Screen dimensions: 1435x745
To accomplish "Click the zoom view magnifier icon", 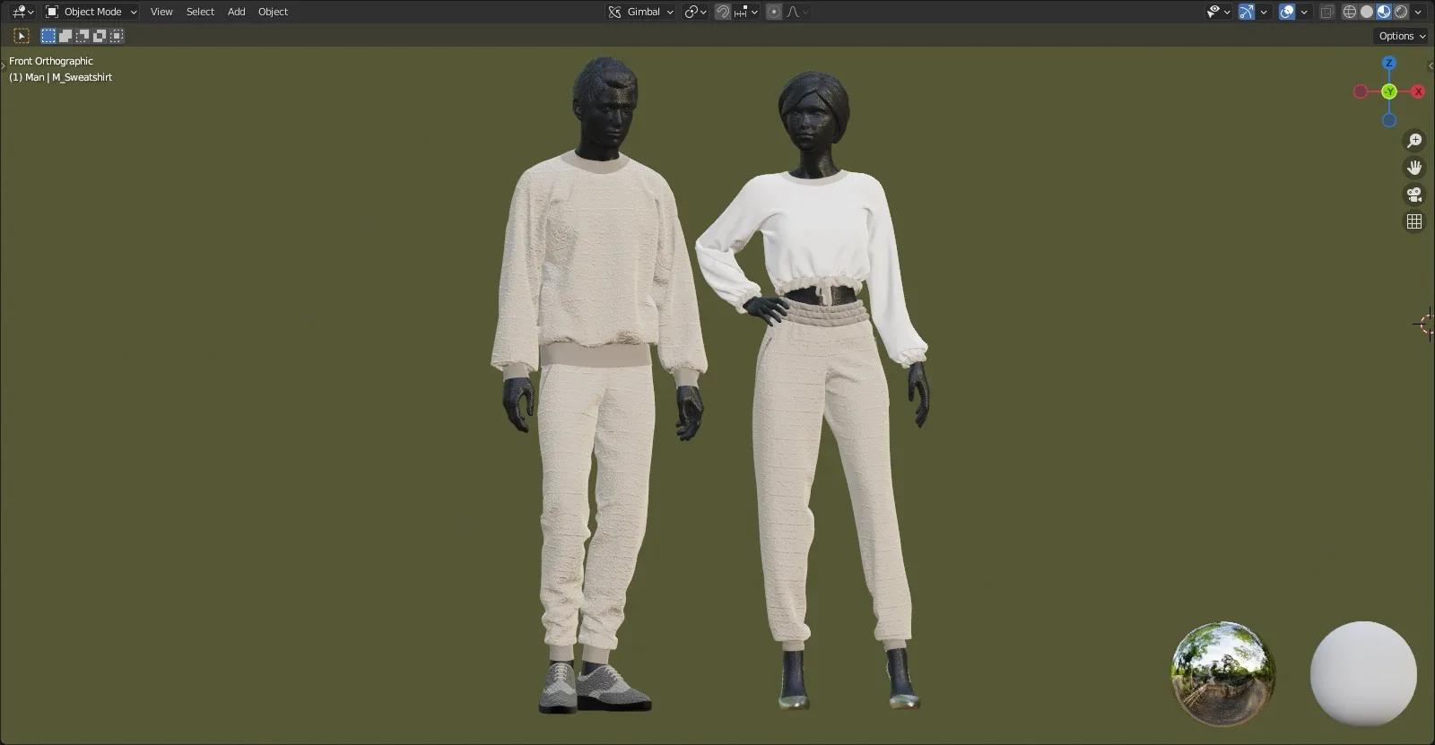I will point(1414,141).
